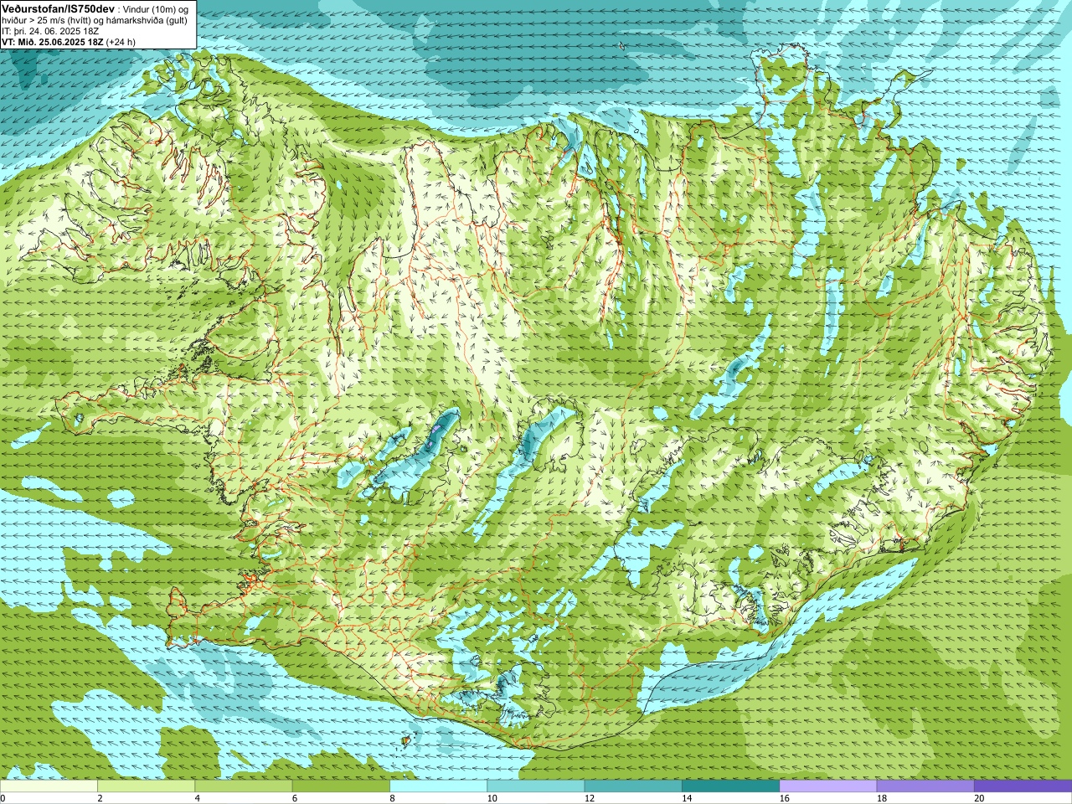This screenshot has height=804, width=1072.
Task: Pick the dark purple above-20 m/s legend swatch
Action: coord(1023,786)
